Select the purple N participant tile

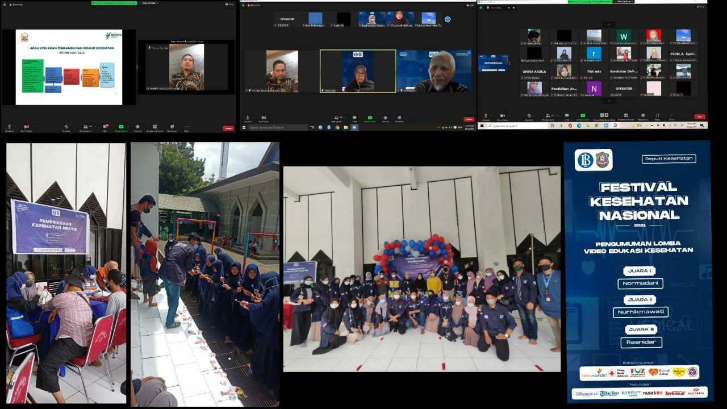(594, 88)
